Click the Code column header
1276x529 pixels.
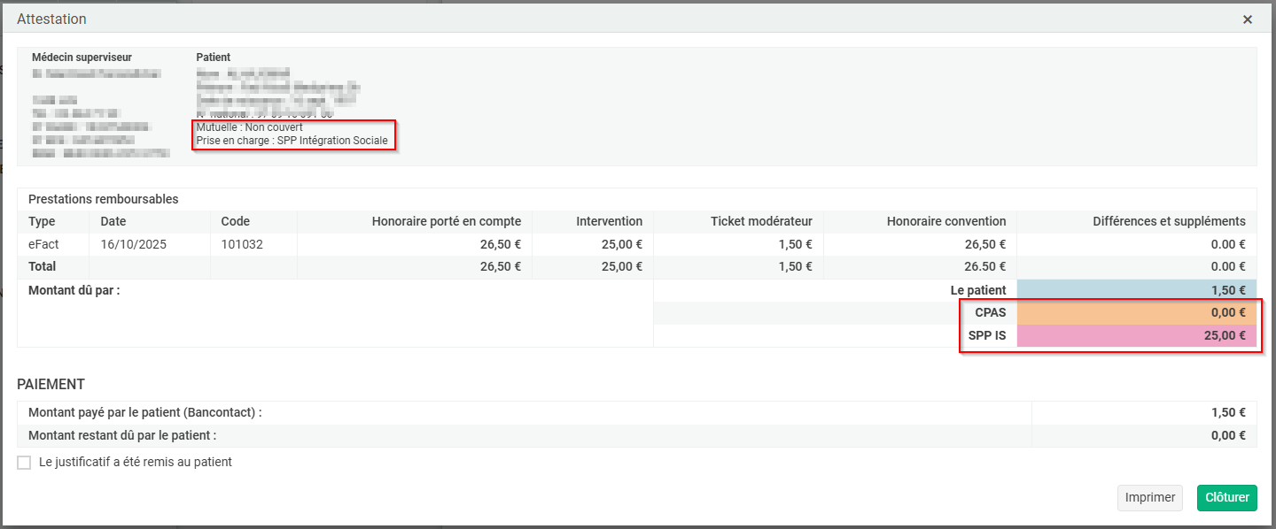tap(236, 221)
